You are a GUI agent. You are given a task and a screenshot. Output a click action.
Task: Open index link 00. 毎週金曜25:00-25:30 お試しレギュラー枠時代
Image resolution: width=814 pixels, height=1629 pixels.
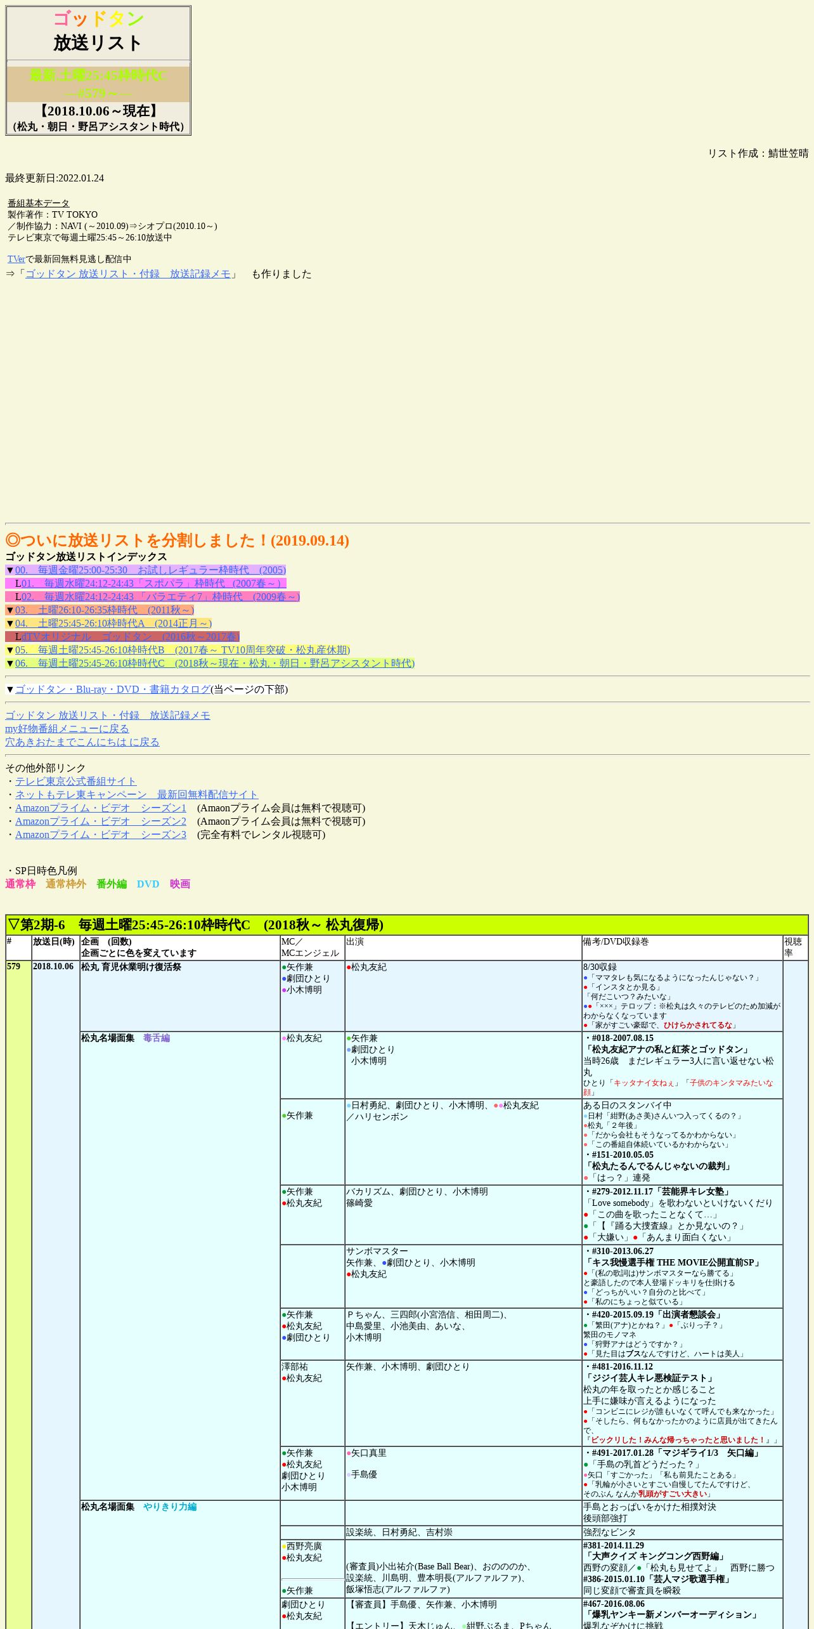click(150, 570)
